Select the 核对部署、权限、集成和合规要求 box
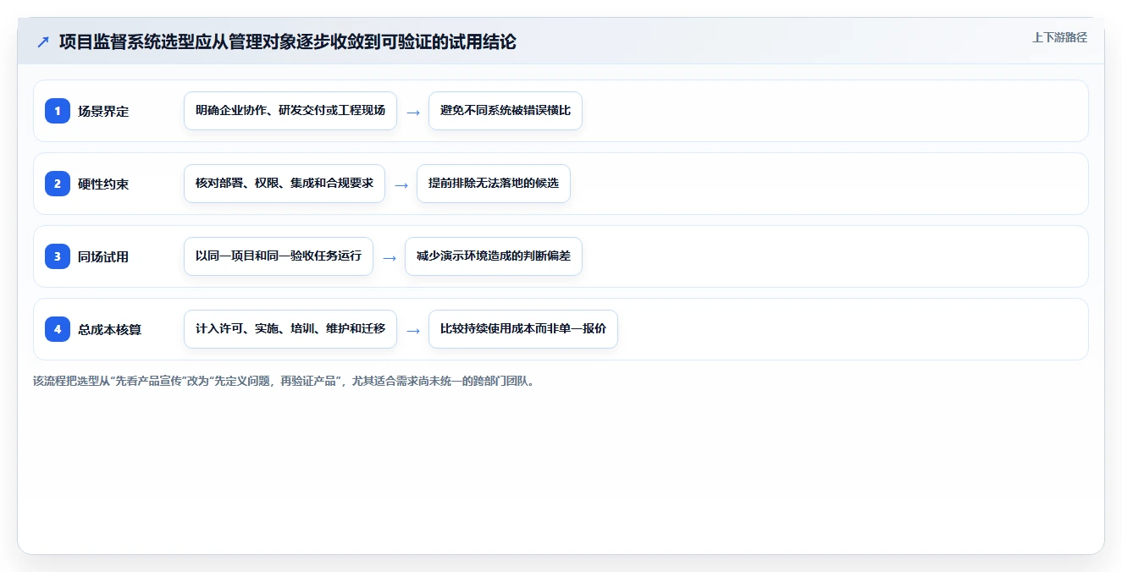Viewport: 1122px width, 572px height. tap(285, 184)
